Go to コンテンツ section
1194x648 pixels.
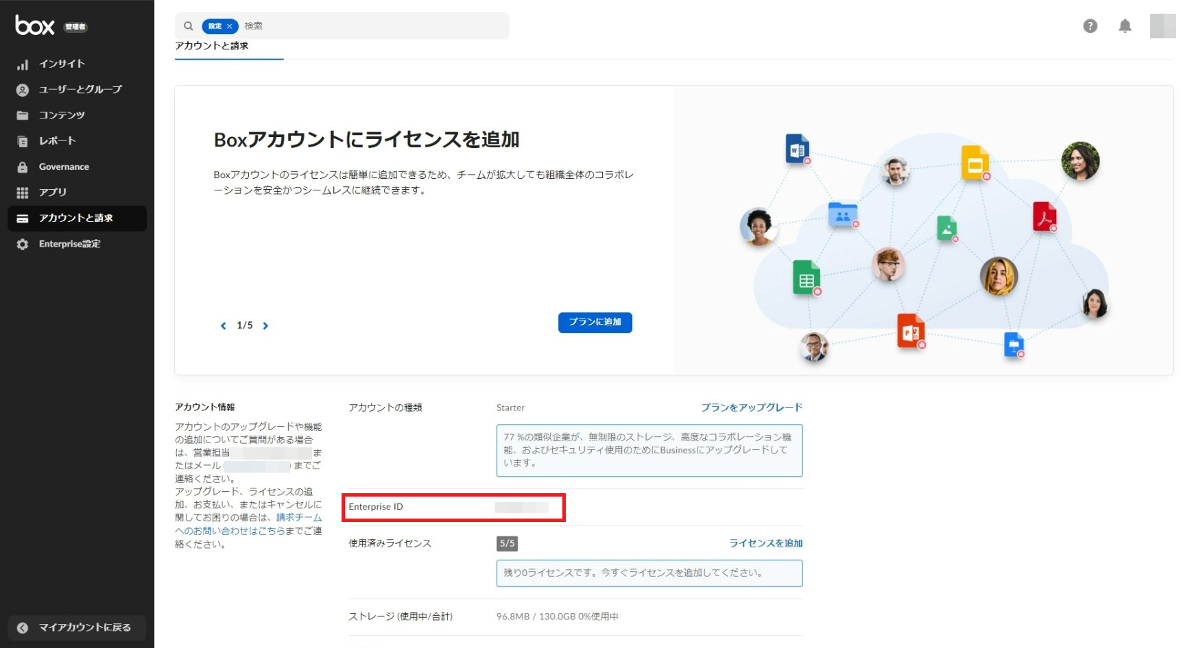[62, 115]
